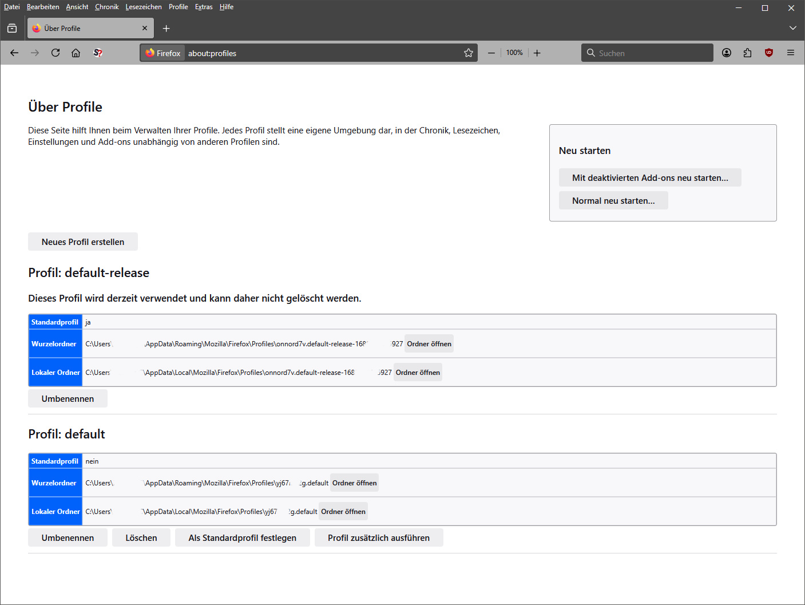Open the Datei menu
The height and width of the screenshot is (605, 805).
click(x=12, y=7)
